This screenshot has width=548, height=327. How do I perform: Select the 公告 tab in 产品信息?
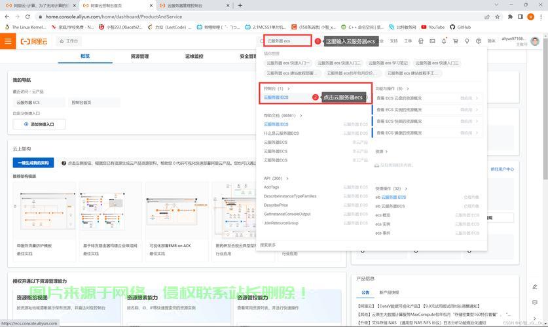pyautogui.click(x=365, y=292)
